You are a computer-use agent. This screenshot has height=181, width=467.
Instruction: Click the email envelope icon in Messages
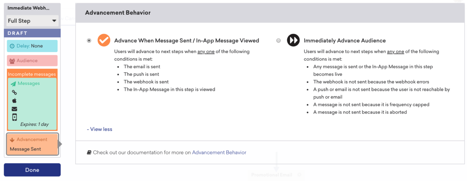click(x=14, y=109)
